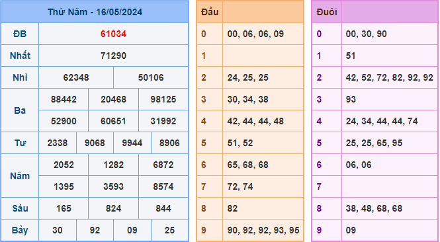
Task: Click the Nhất row label
Action: coord(20,56)
